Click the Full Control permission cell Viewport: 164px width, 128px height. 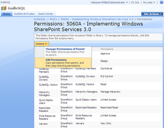point(107,76)
